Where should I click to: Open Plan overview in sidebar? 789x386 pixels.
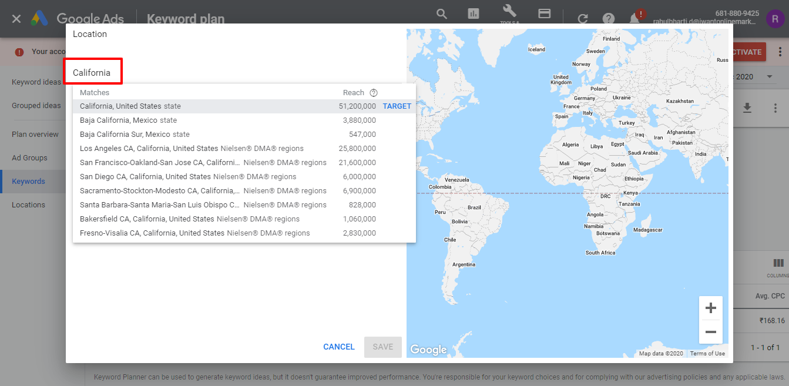[35, 135]
